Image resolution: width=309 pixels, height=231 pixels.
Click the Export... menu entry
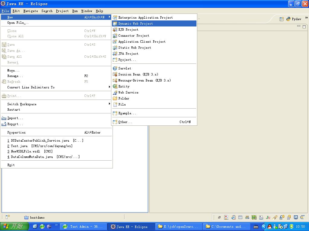point(56,124)
